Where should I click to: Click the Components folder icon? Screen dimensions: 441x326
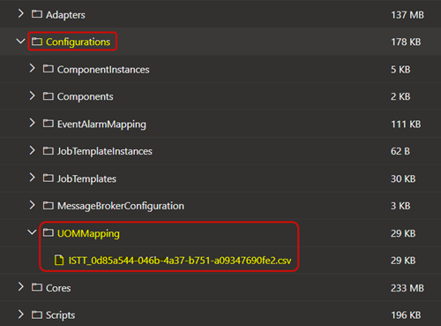click(x=49, y=96)
